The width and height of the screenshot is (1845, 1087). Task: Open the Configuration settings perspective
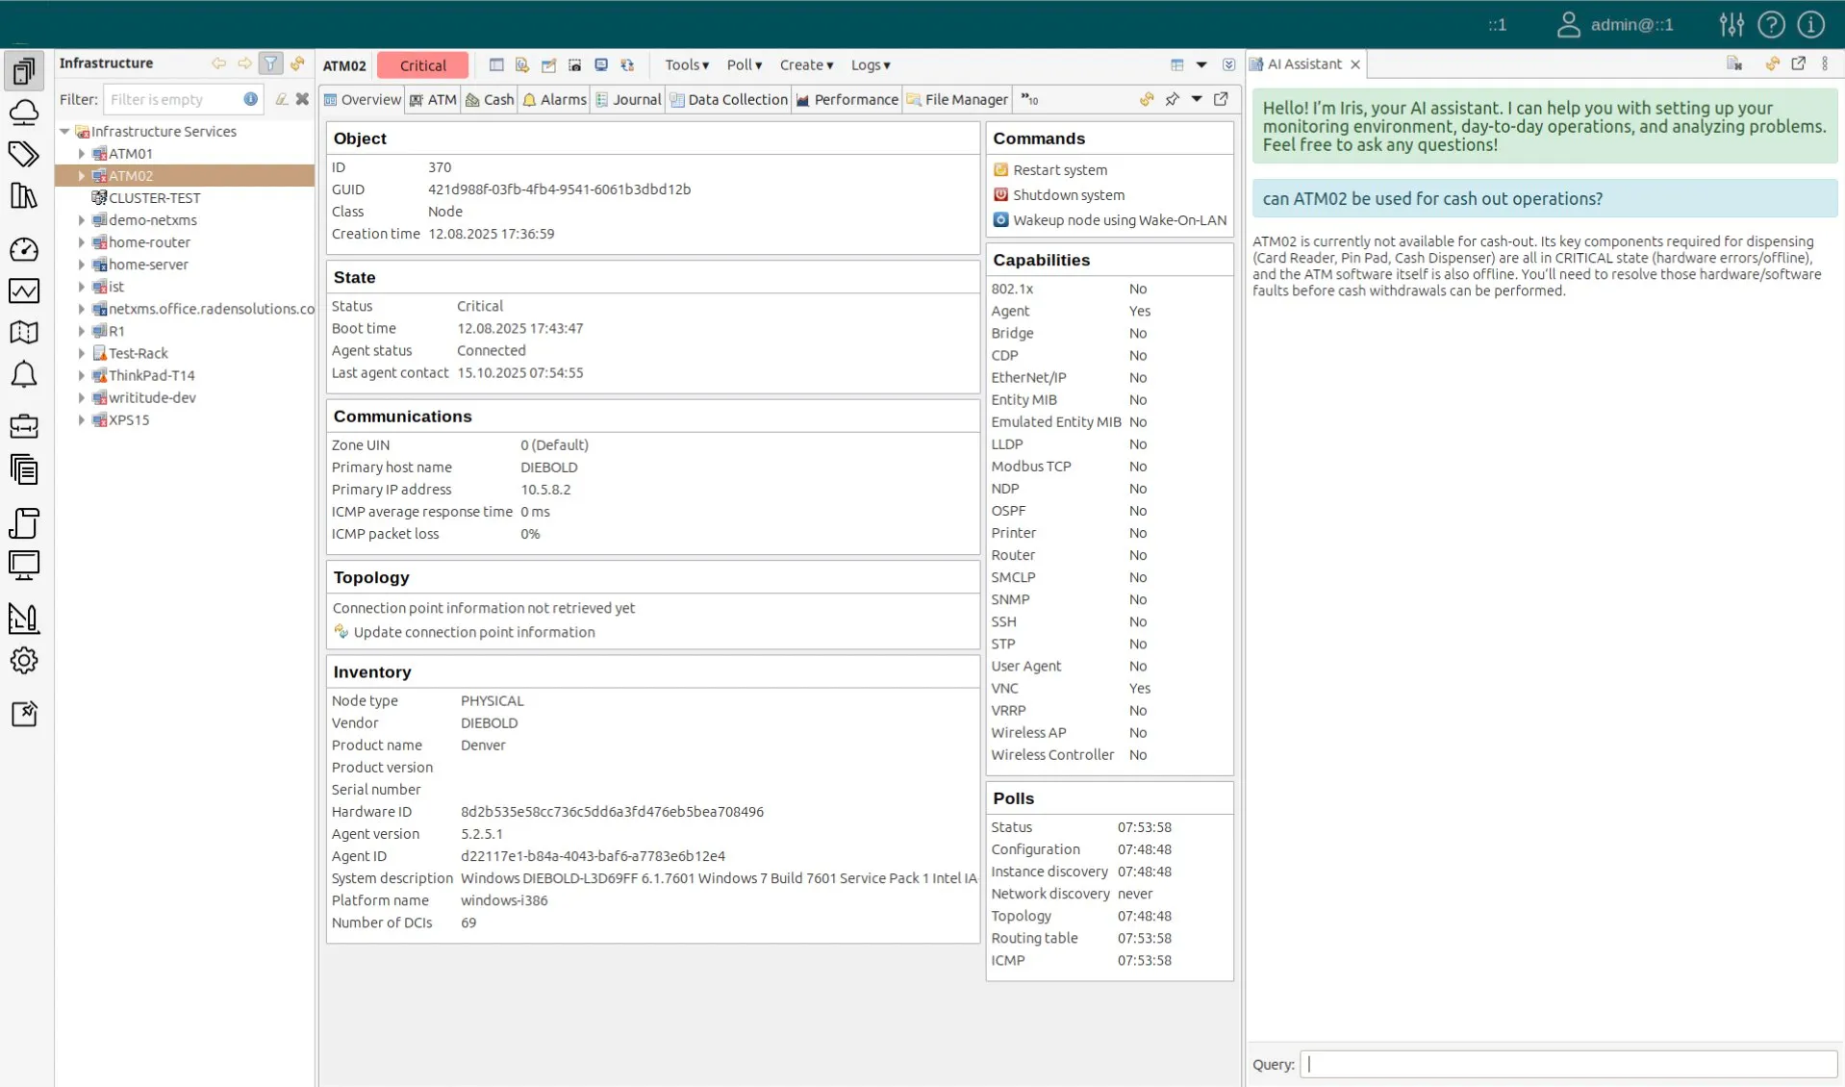tap(24, 660)
